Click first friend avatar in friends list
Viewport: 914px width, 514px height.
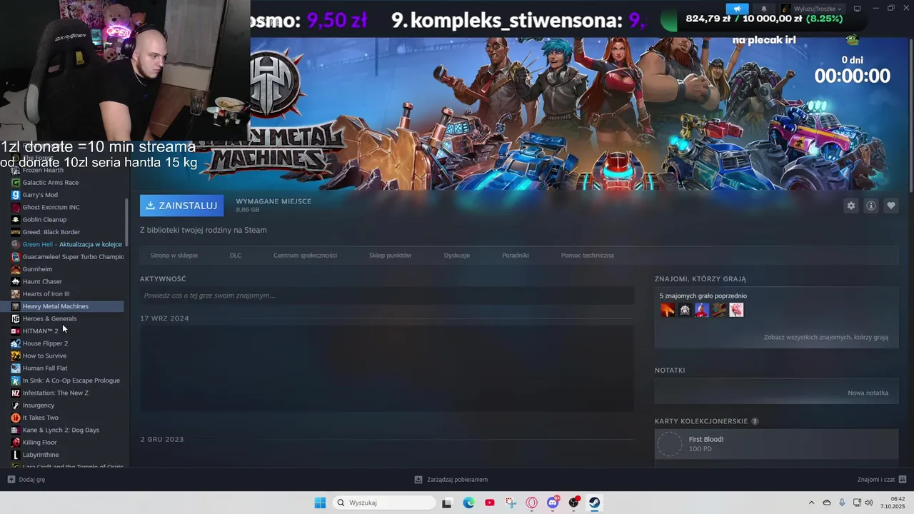[x=668, y=310]
